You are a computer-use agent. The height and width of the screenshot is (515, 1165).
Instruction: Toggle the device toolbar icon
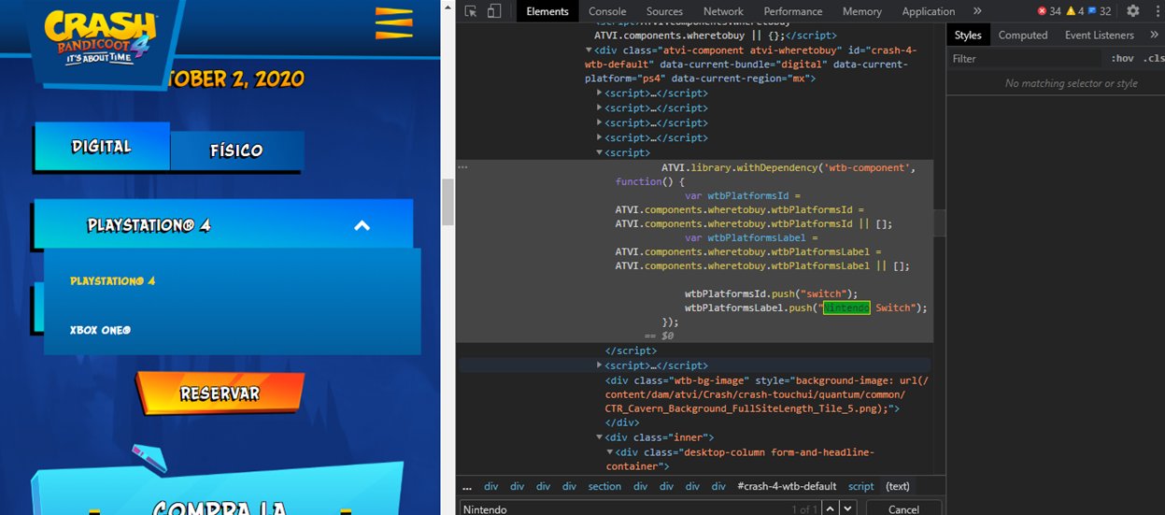pos(494,11)
